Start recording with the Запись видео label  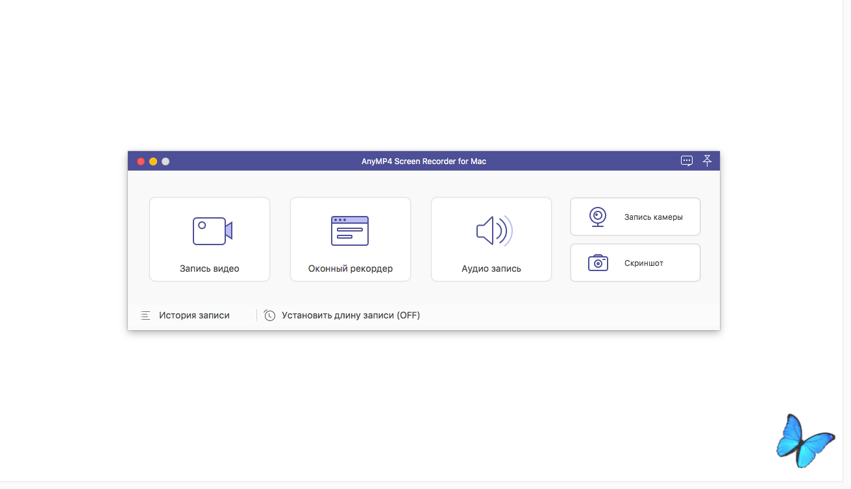[x=210, y=268]
